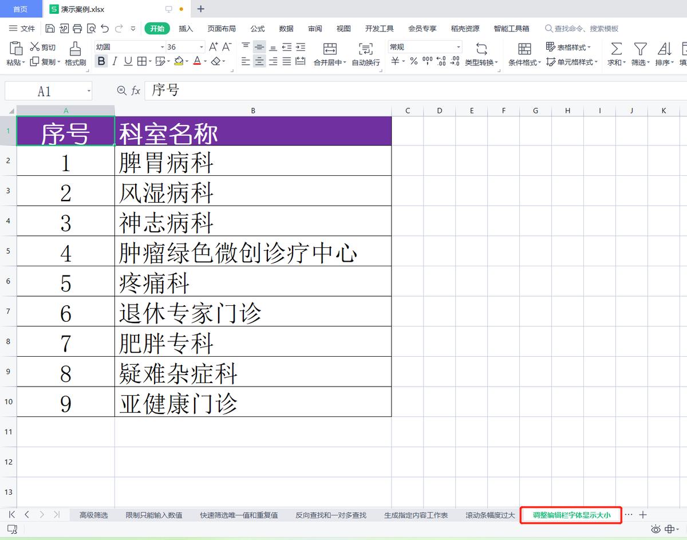Toggle underline formatting on cell A1
Image resolution: width=687 pixels, height=540 pixels.
click(x=127, y=61)
